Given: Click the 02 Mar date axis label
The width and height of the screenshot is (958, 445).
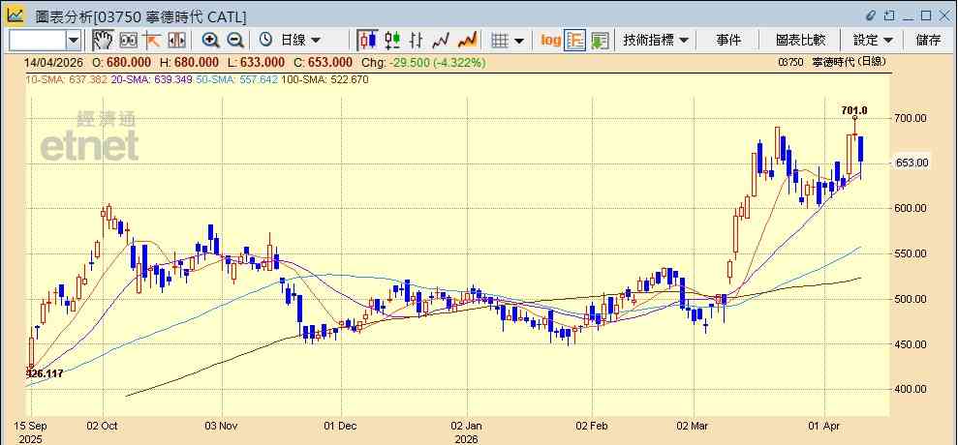Looking at the screenshot, I should [x=695, y=426].
